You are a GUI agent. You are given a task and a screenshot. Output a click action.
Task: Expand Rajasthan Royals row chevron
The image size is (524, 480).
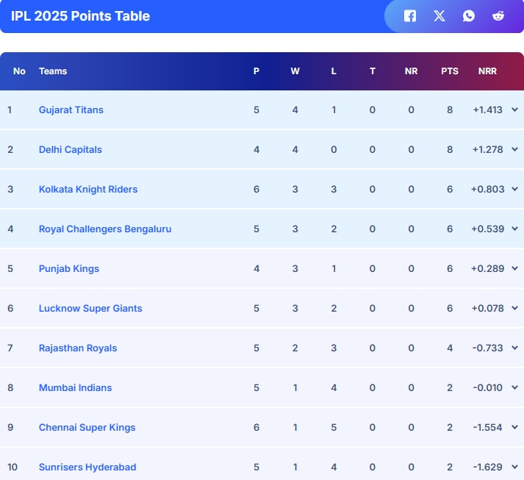click(514, 348)
